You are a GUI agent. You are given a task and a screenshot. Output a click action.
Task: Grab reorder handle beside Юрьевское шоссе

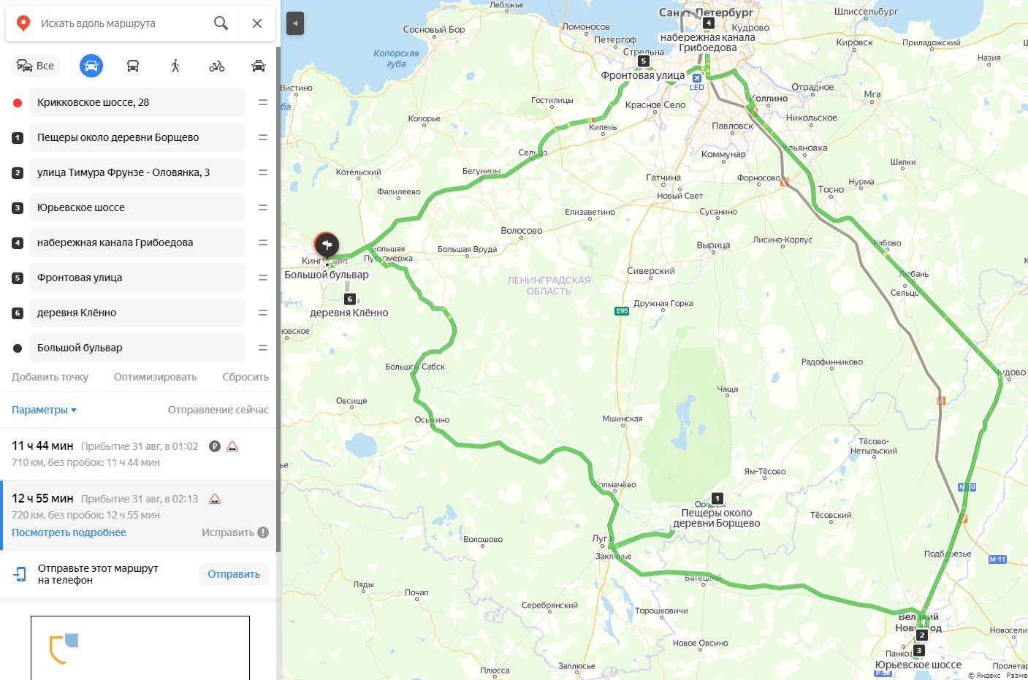coord(263,207)
